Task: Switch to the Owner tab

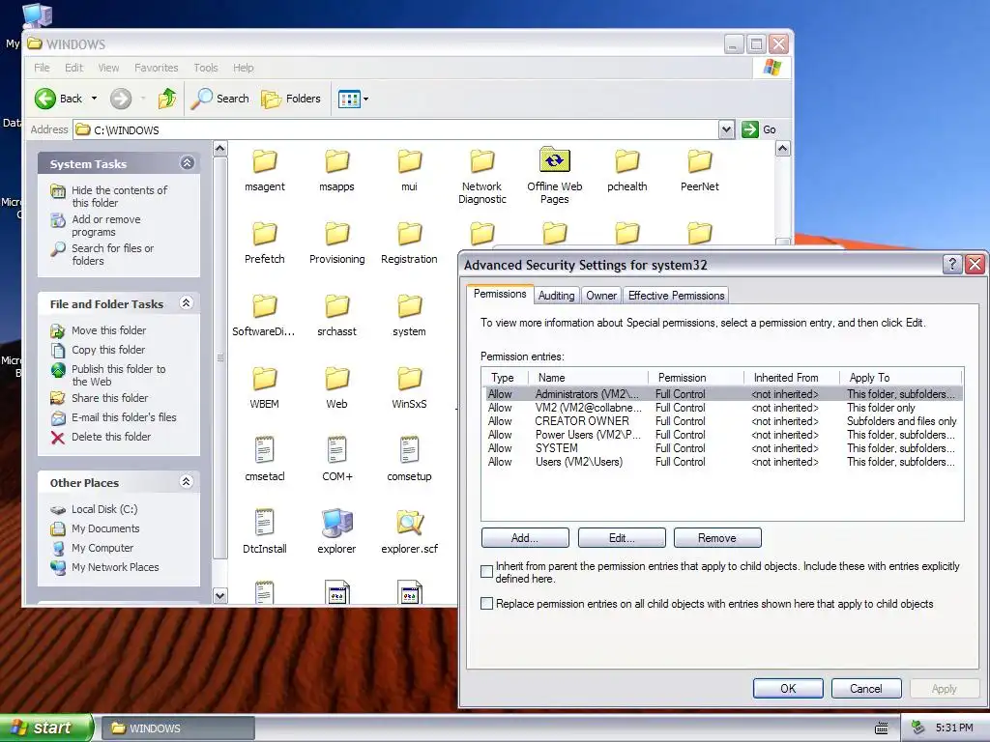Action: coord(601,296)
